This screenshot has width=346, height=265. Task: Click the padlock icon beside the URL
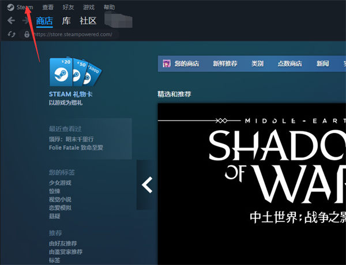tap(27, 34)
